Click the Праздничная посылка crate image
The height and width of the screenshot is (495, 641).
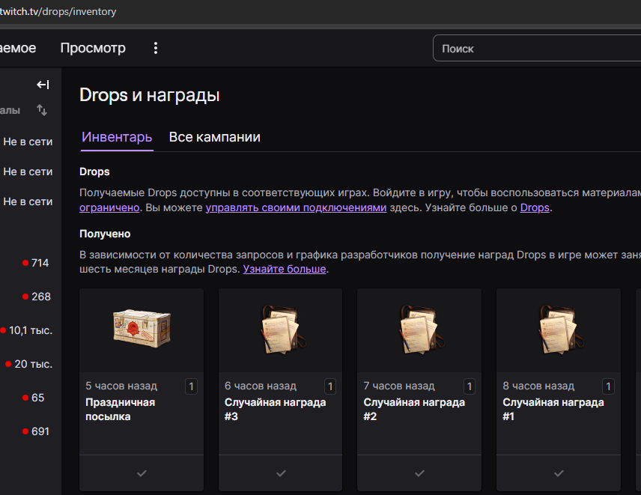142,330
